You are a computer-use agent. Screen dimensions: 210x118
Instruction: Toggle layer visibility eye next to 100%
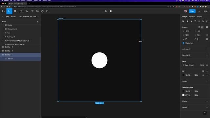(207, 65)
